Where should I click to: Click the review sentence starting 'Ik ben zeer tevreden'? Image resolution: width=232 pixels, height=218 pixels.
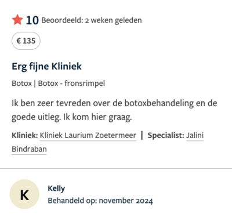coord(114,103)
